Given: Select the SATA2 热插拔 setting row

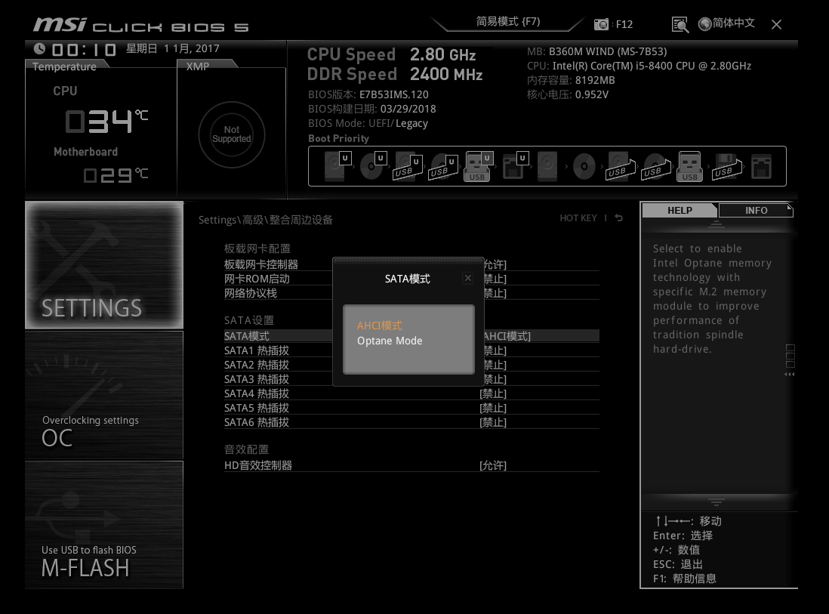Looking at the screenshot, I should tap(411, 365).
